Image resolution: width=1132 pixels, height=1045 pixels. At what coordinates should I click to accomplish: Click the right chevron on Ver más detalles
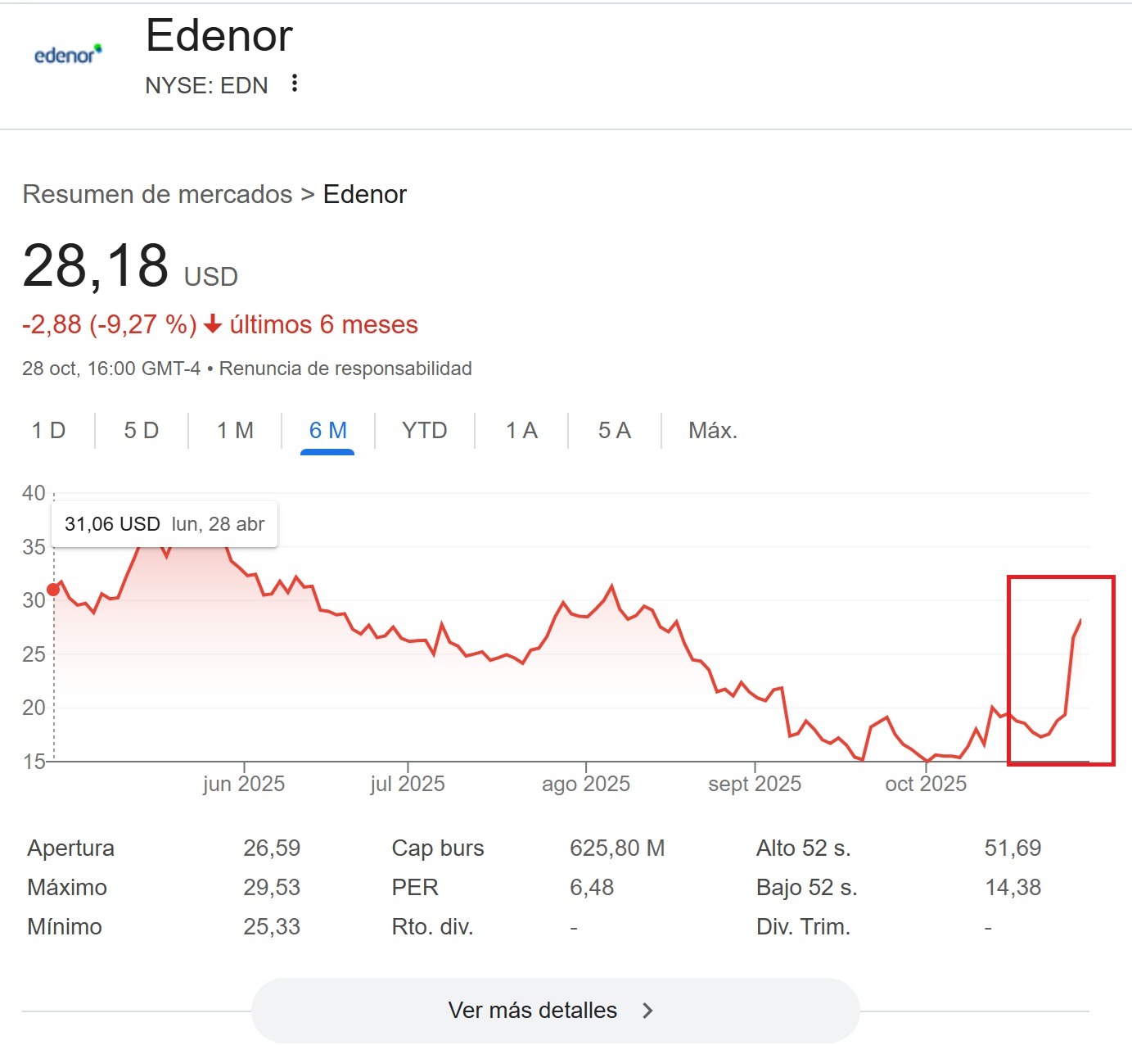(x=647, y=1010)
